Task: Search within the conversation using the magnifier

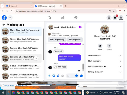Action: point(109,46)
